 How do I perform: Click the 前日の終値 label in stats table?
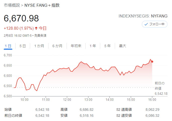click(13, 116)
